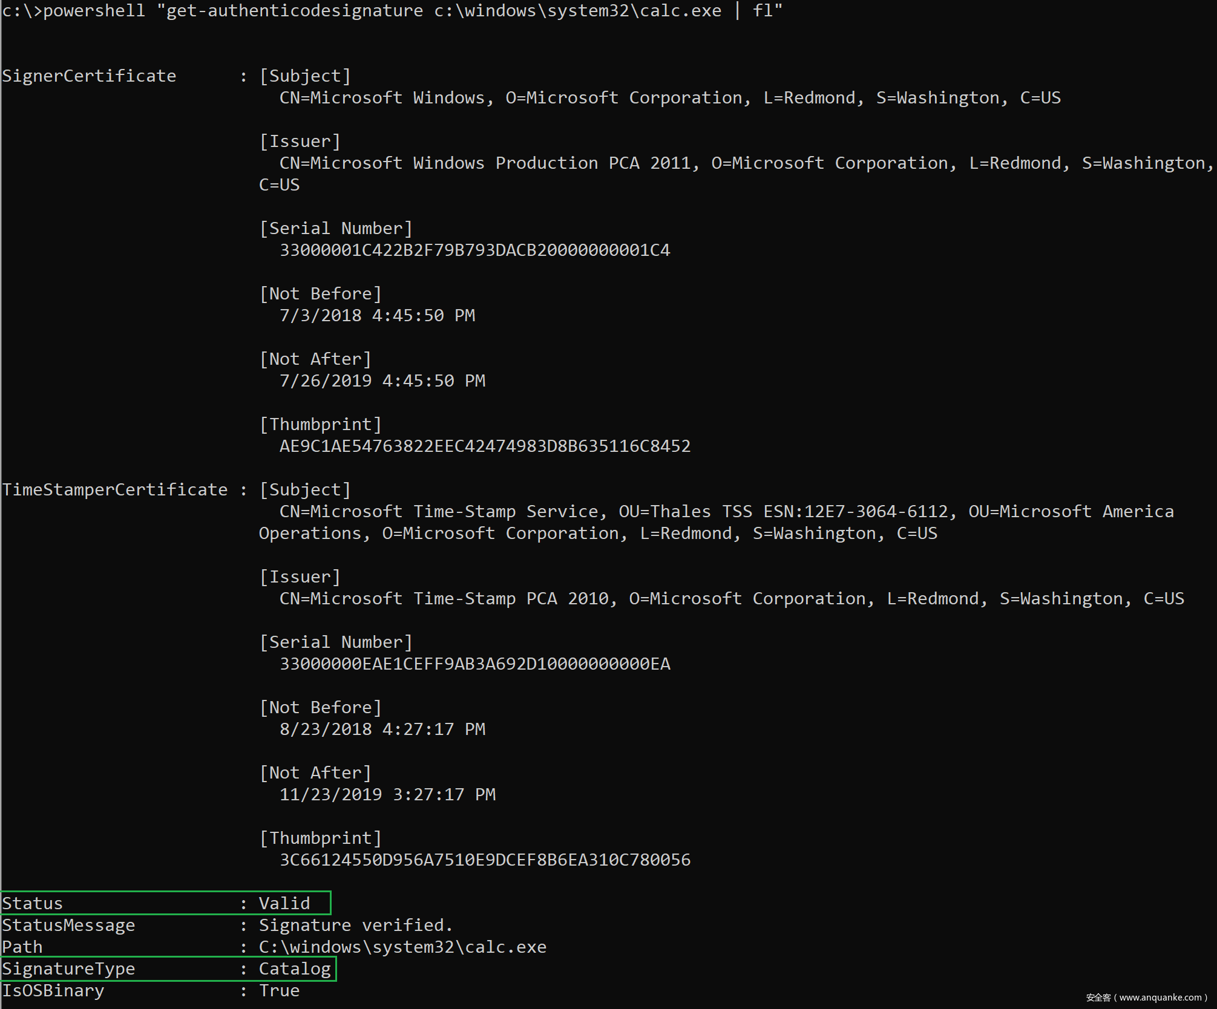The height and width of the screenshot is (1009, 1217).
Task: Click signer serial number 33000001C422B2F79B793DACB20000000001C4
Action: click(474, 250)
